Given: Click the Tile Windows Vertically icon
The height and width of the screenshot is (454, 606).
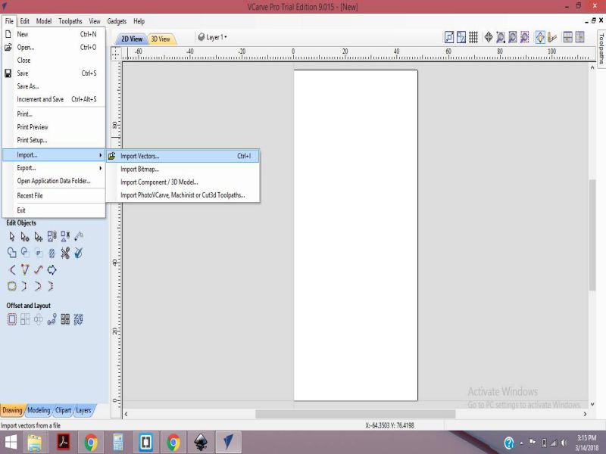Looking at the screenshot, I should 579,37.
